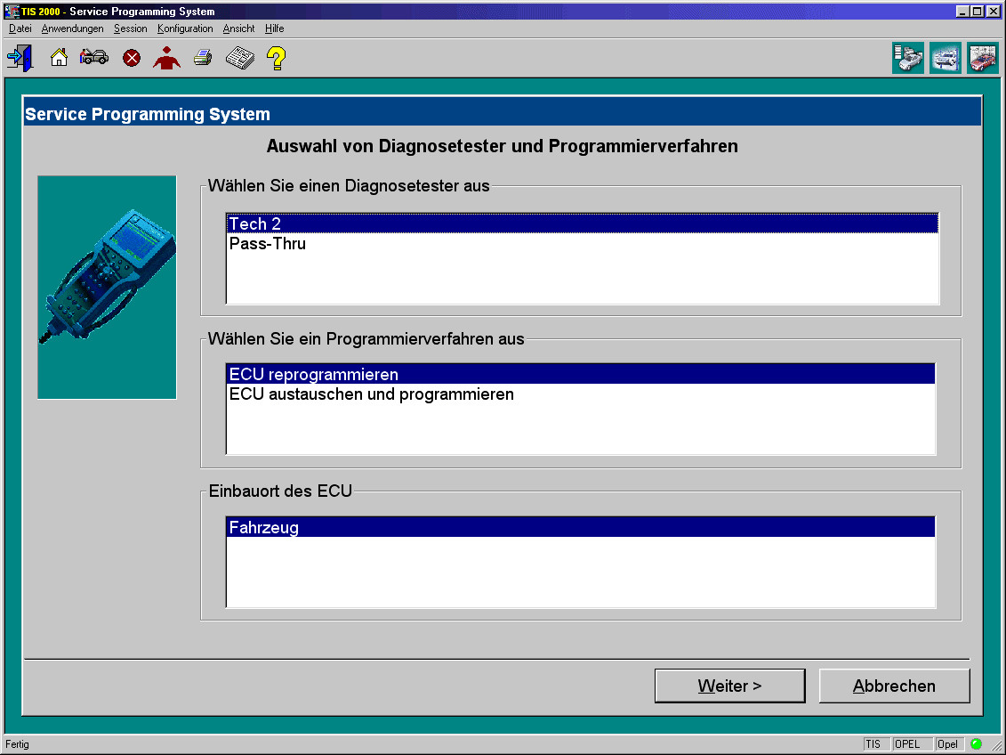Screen dimensions: 1006x755
Task: Click the TIS status bar field
Action: [877, 744]
